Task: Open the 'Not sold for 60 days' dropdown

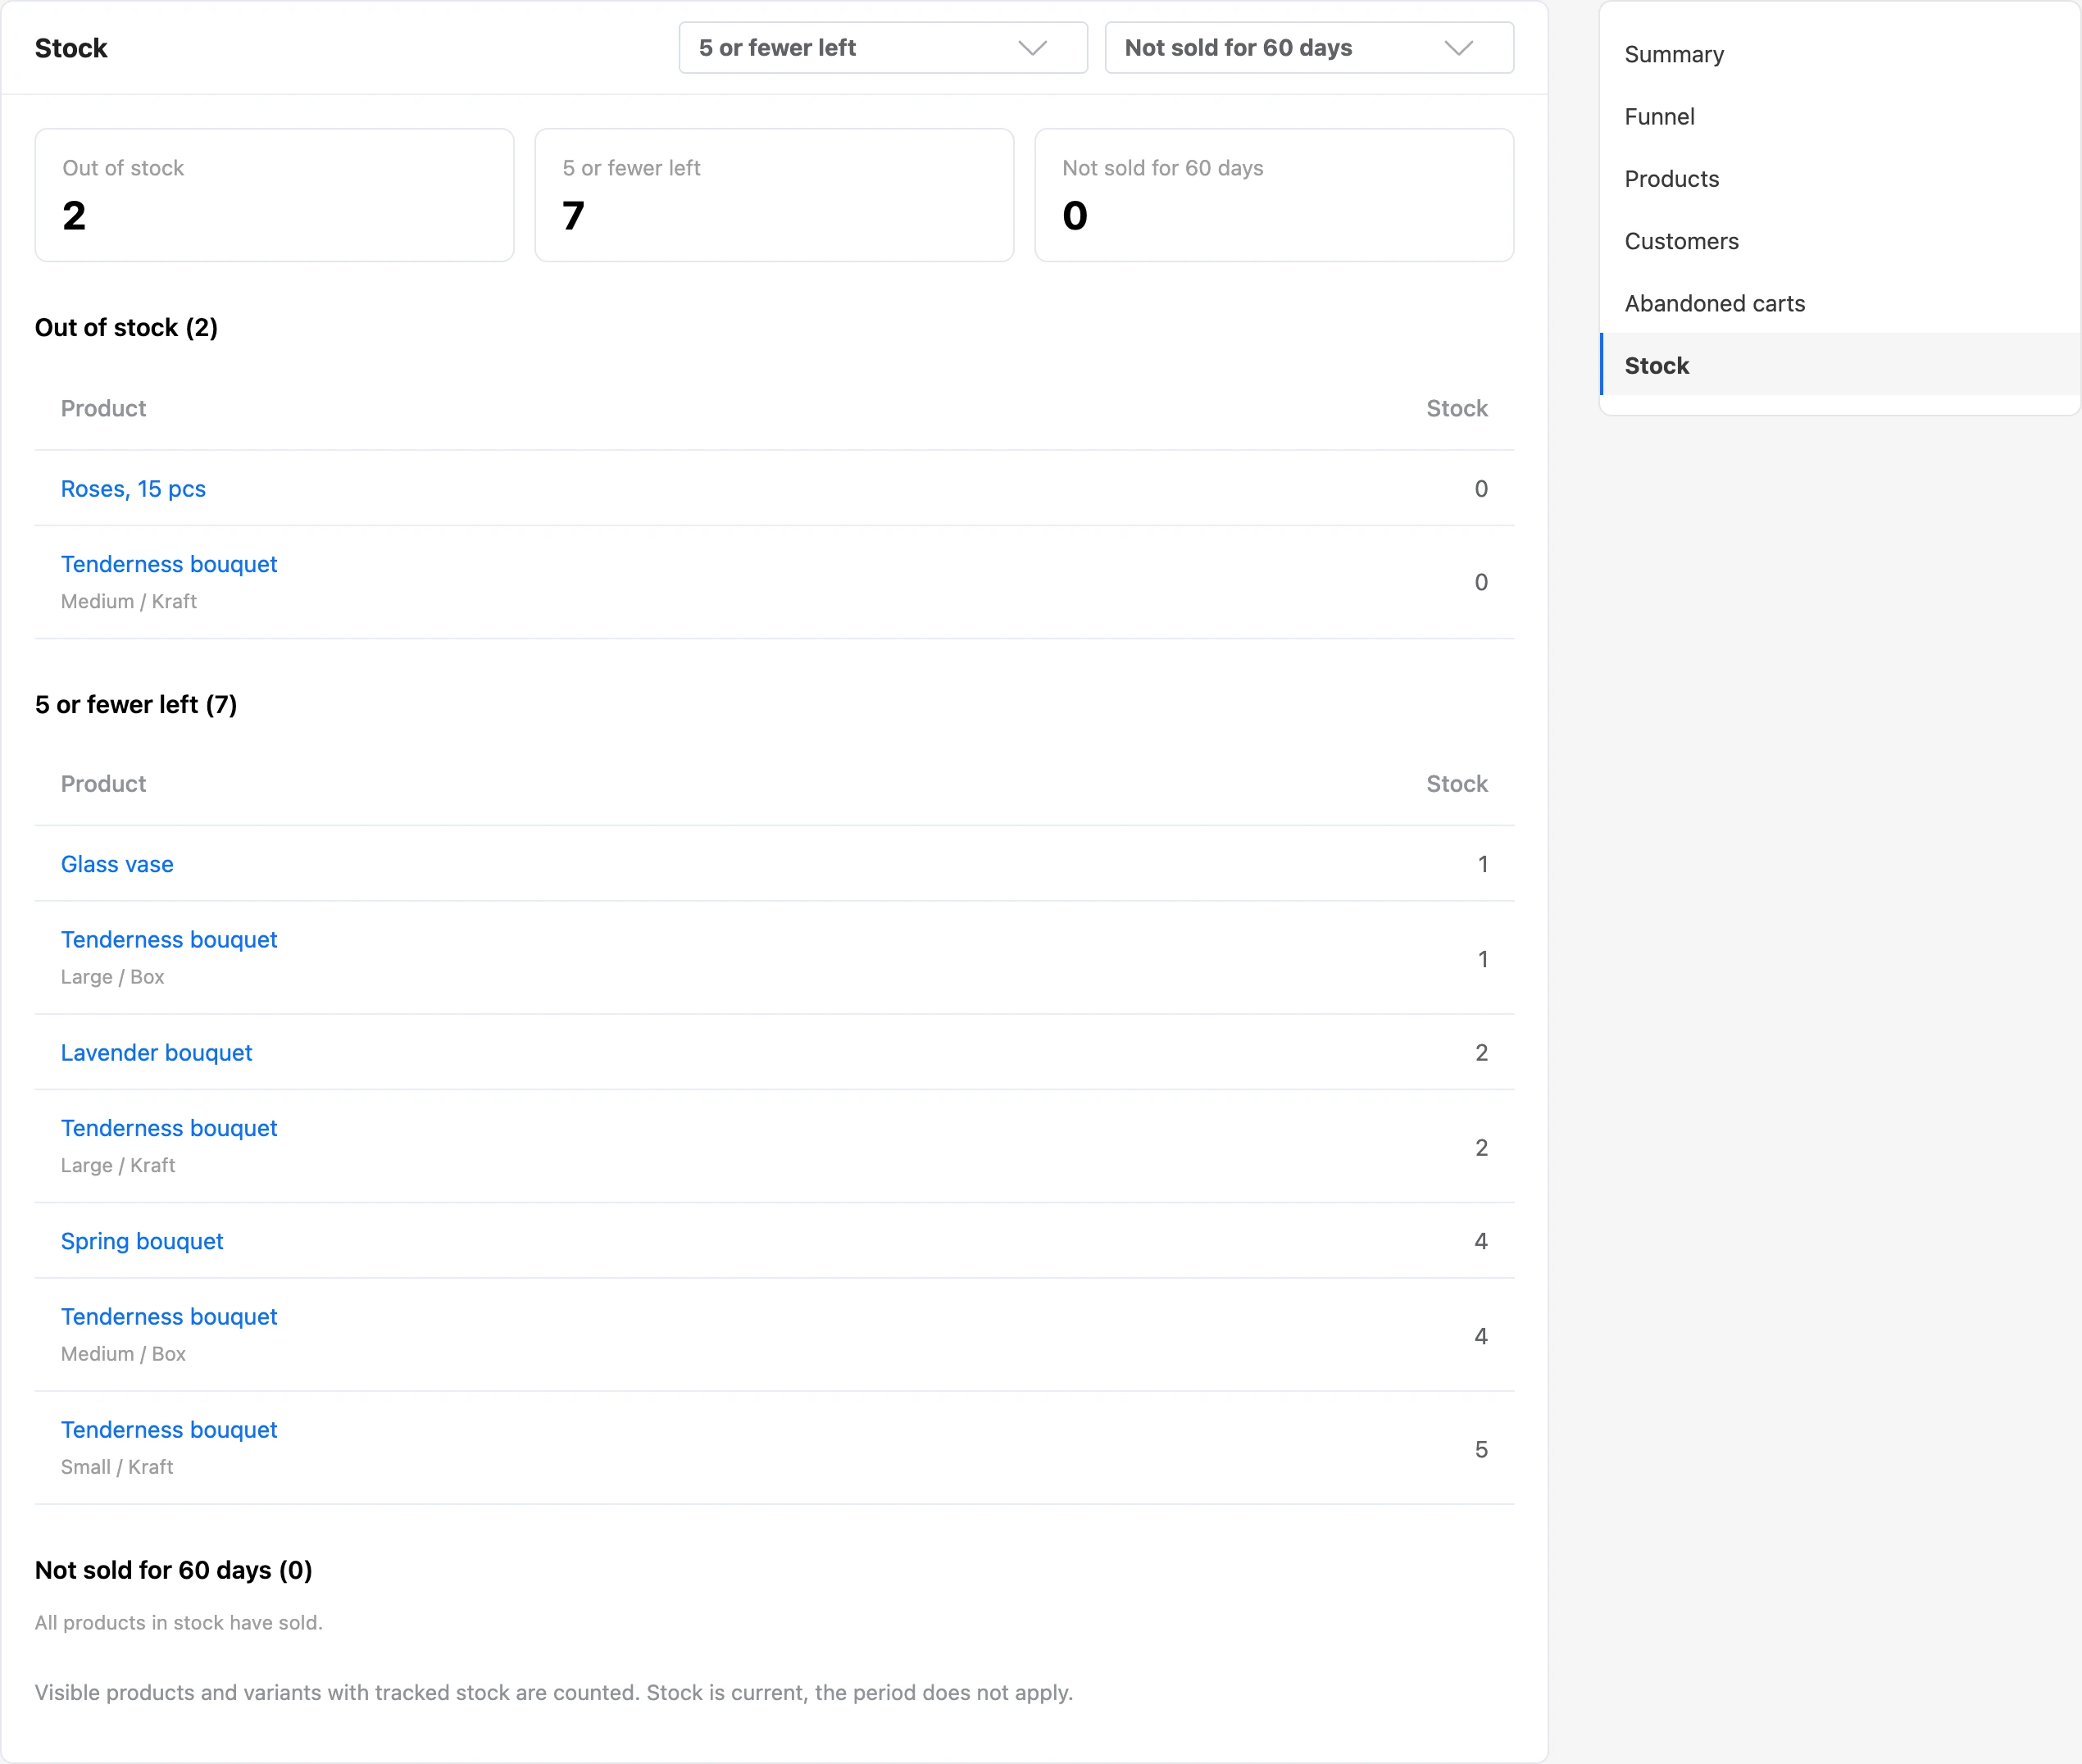Action: (x=1308, y=48)
